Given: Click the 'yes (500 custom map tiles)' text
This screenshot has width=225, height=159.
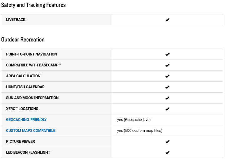Looking at the screenshot, I should (140, 131).
